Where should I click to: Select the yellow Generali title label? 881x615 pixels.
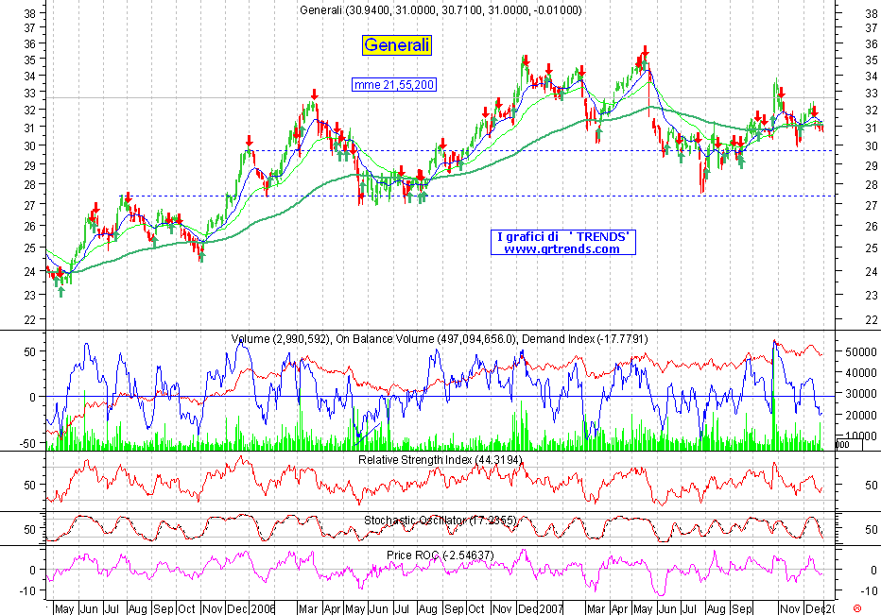click(x=397, y=45)
